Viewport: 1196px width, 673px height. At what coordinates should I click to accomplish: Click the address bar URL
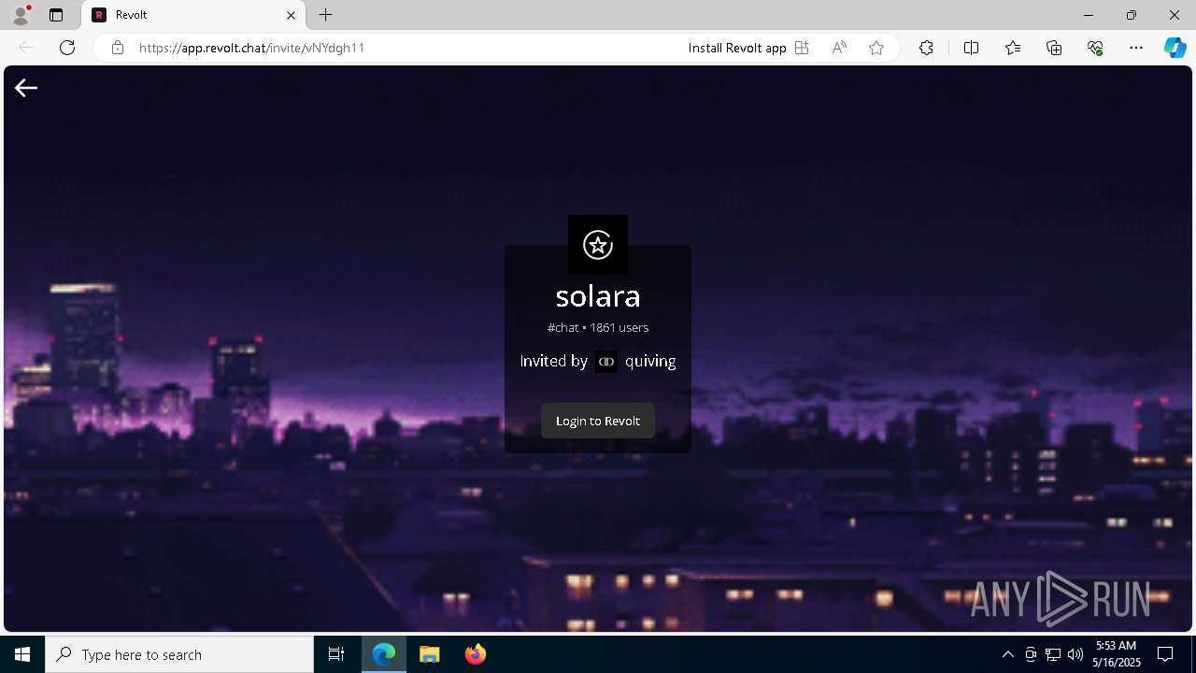(x=252, y=48)
